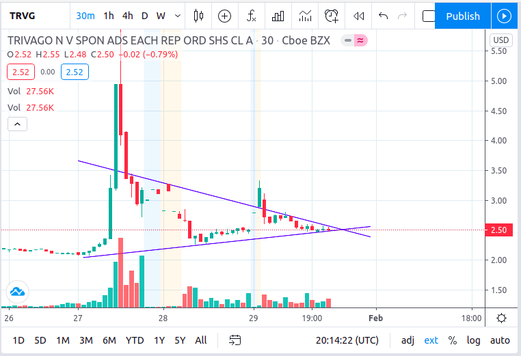
Task: Open the candlestick chart style menu
Action: tap(199, 16)
